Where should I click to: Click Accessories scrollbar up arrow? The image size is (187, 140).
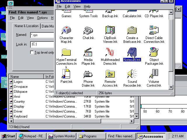click(171, 12)
